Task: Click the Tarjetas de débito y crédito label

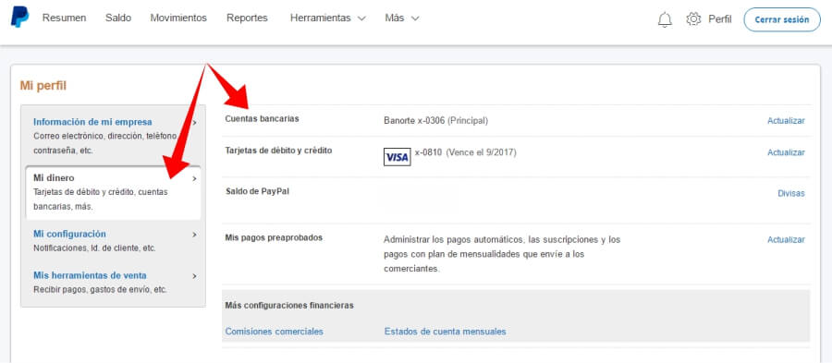Action: click(278, 151)
